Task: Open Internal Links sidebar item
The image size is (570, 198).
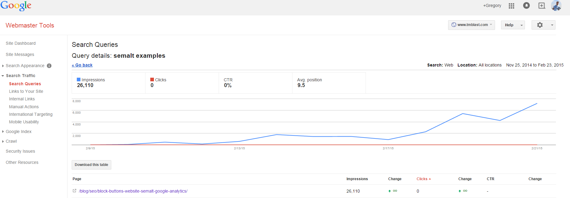Action: click(x=22, y=99)
